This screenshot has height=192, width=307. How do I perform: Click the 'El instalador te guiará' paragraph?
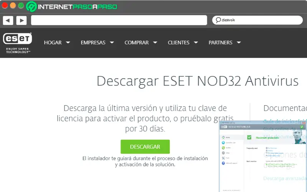click(145, 161)
